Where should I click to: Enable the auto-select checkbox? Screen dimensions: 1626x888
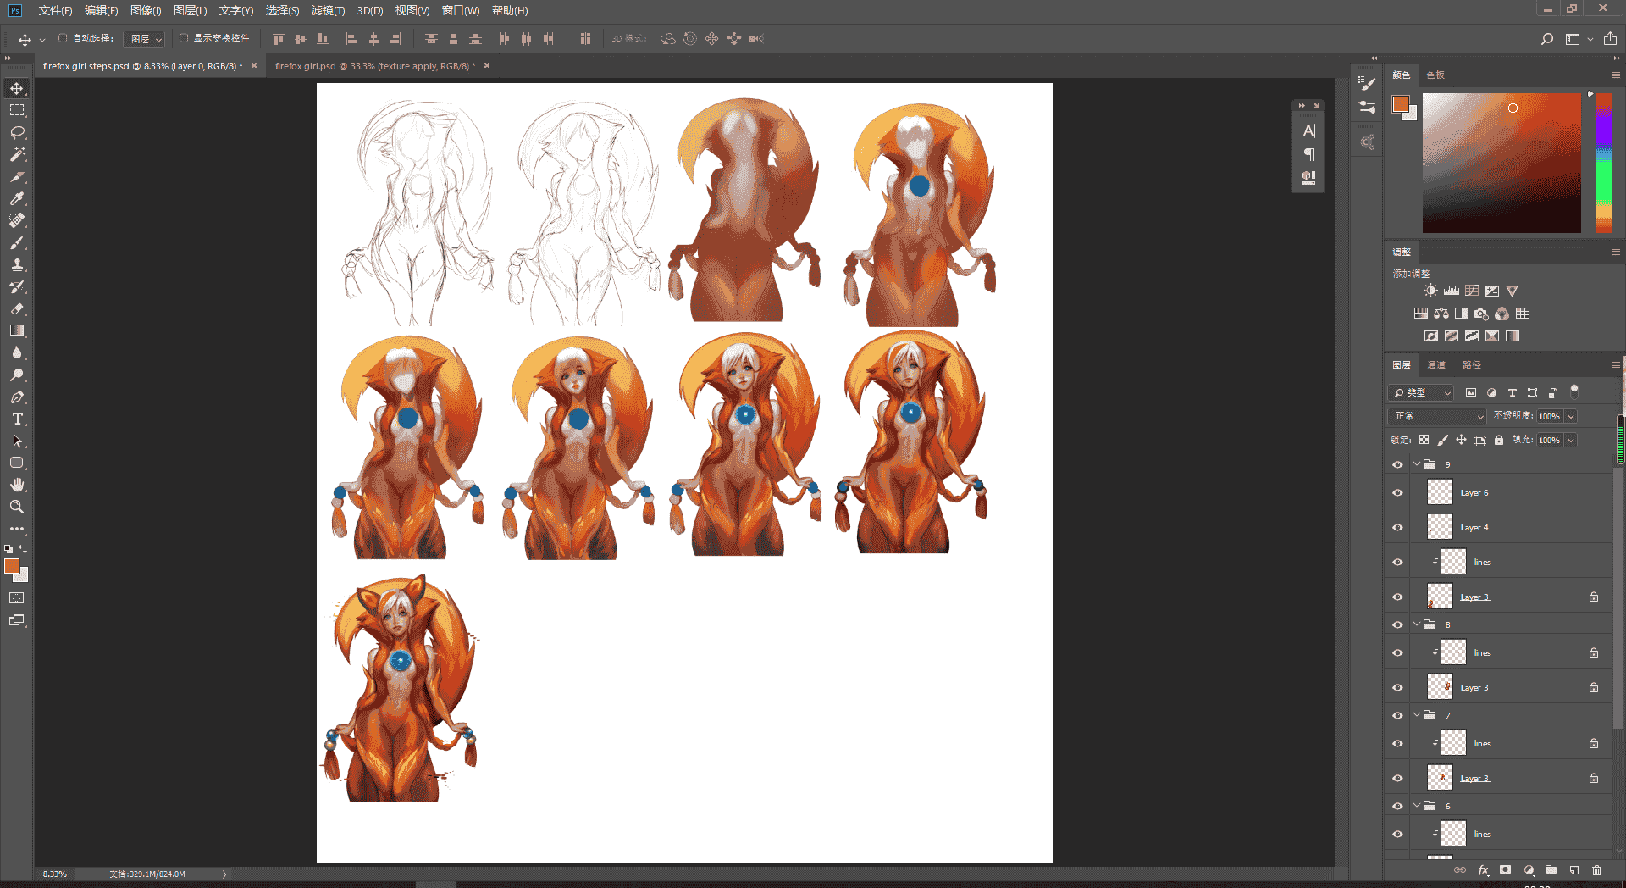coord(63,38)
